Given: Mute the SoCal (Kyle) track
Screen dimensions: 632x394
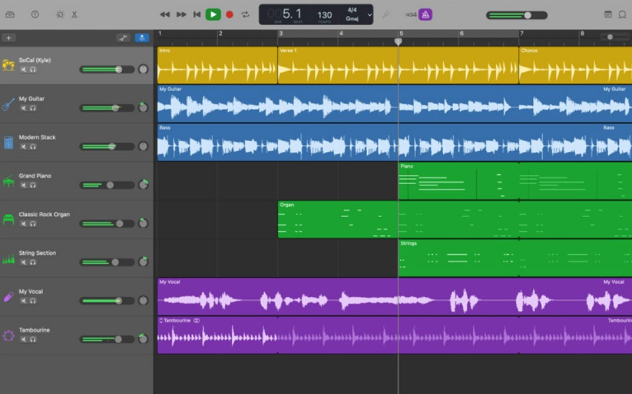Looking at the screenshot, I should click(24, 70).
